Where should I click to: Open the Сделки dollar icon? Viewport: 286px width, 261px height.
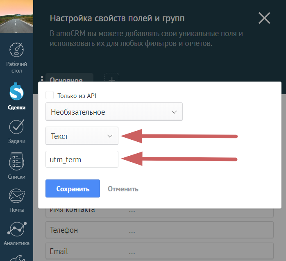pos(16,92)
